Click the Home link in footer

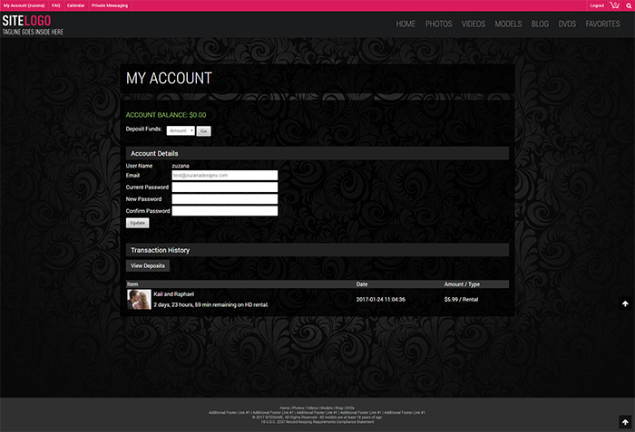coord(284,408)
